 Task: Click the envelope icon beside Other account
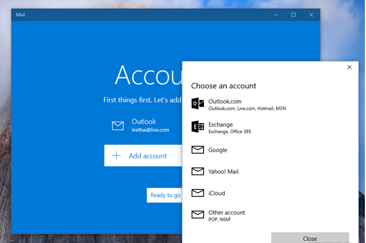coord(198,215)
